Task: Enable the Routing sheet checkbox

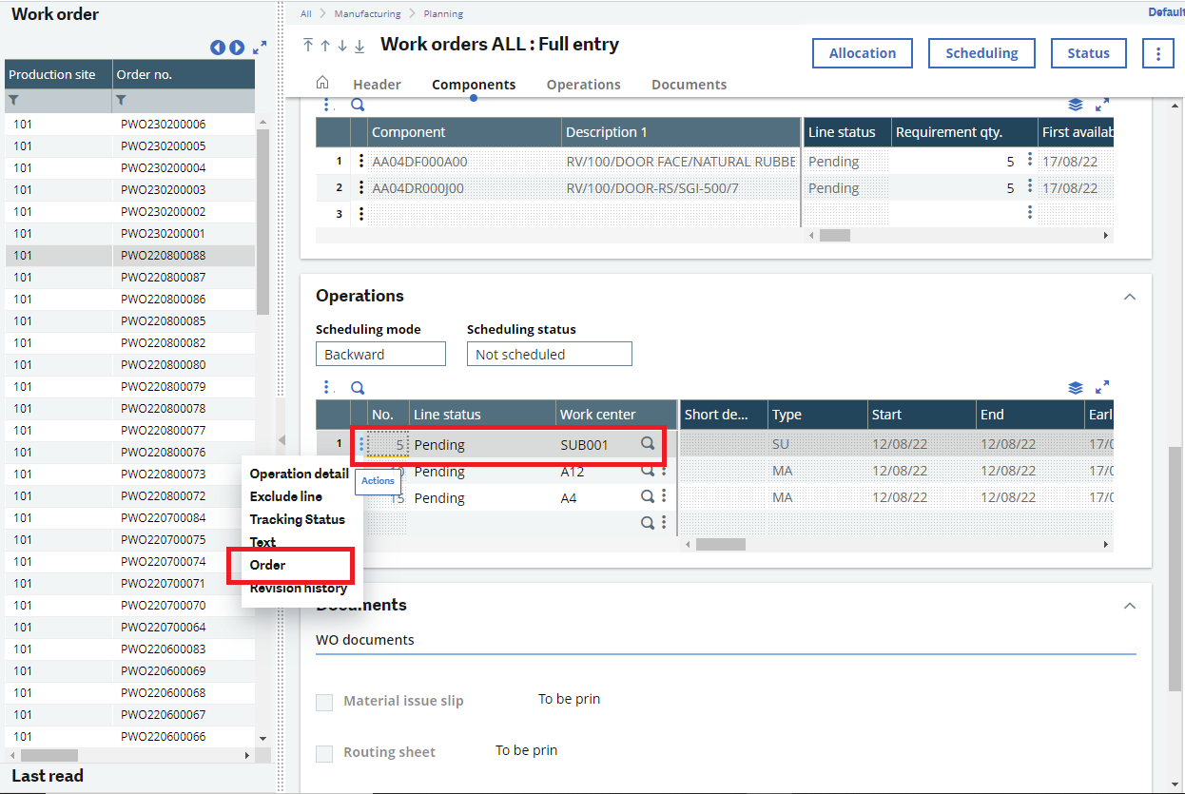Action: 323,752
